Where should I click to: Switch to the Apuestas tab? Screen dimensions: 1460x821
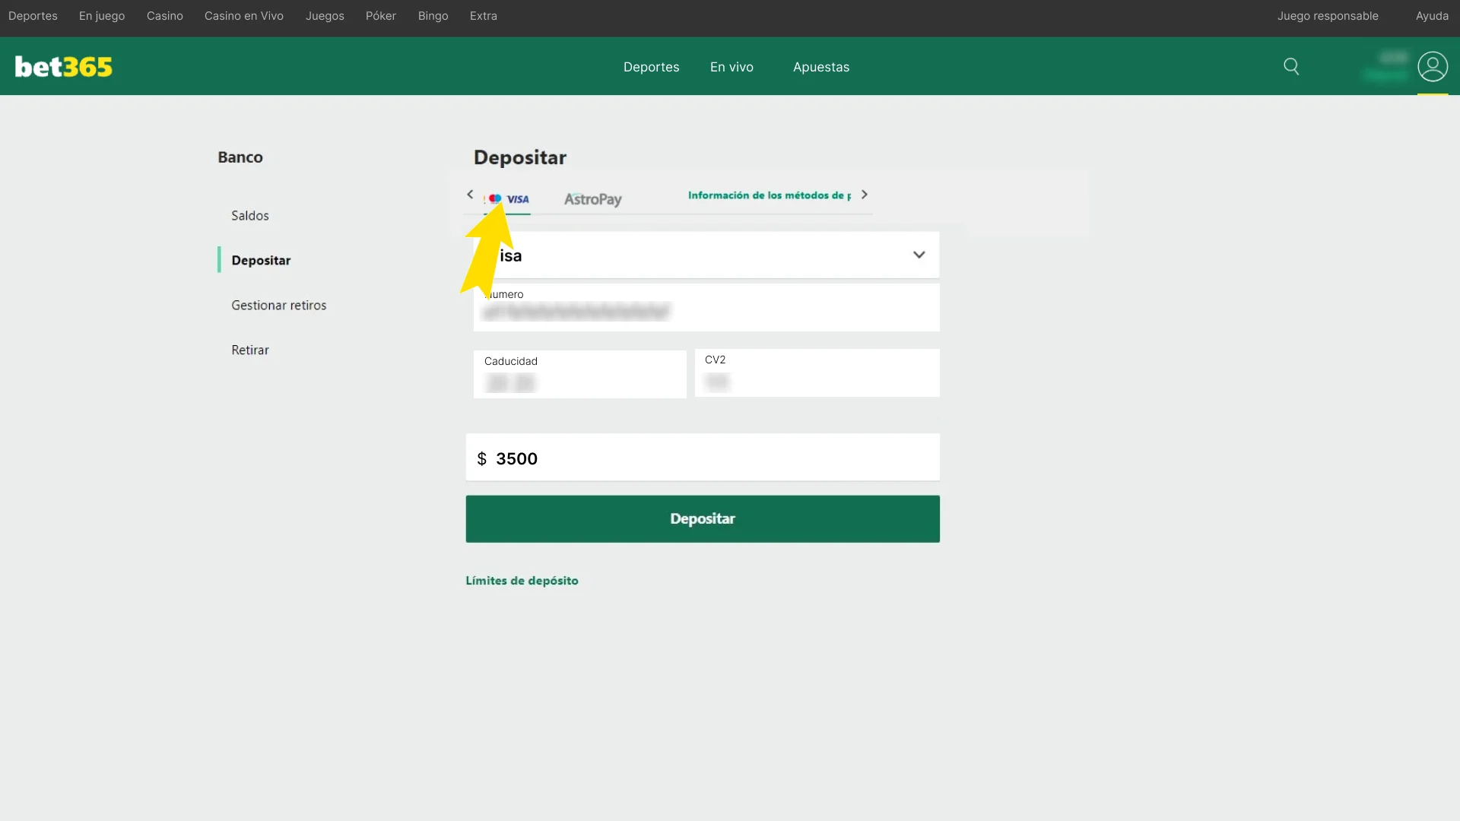coord(820,67)
